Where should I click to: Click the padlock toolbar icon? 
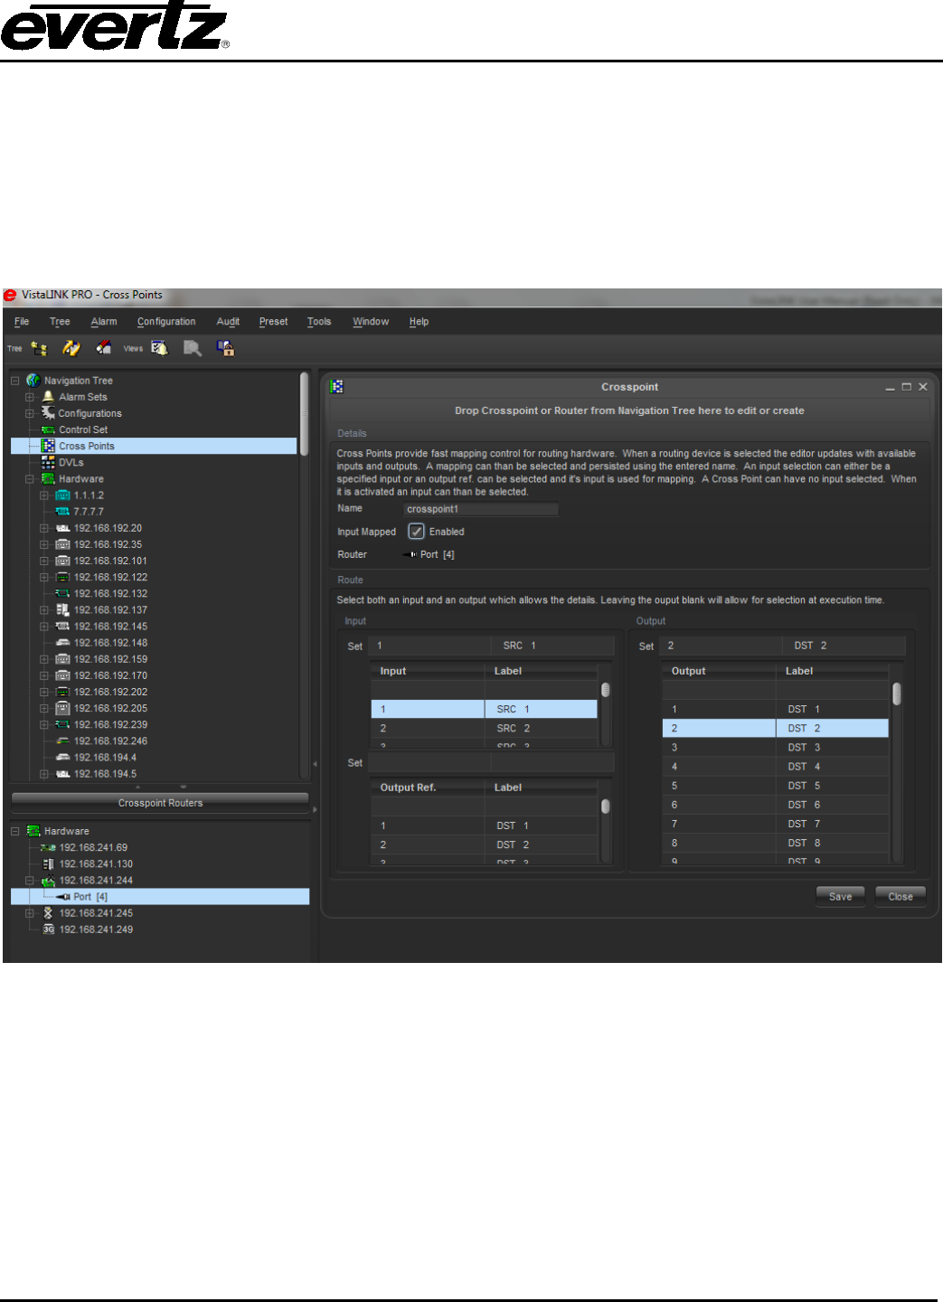(x=226, y=348)
